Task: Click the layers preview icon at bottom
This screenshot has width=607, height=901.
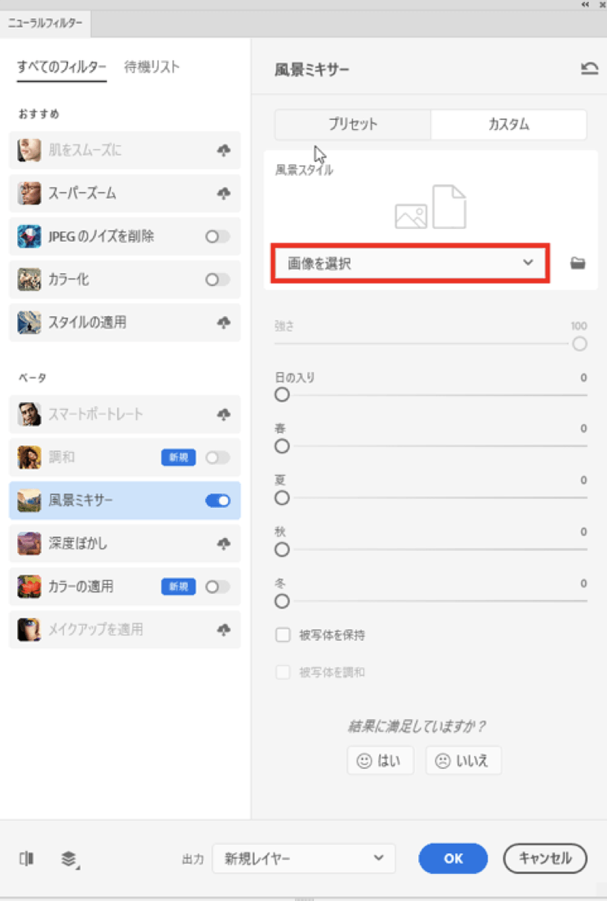Action: click(x=69, y=859)
